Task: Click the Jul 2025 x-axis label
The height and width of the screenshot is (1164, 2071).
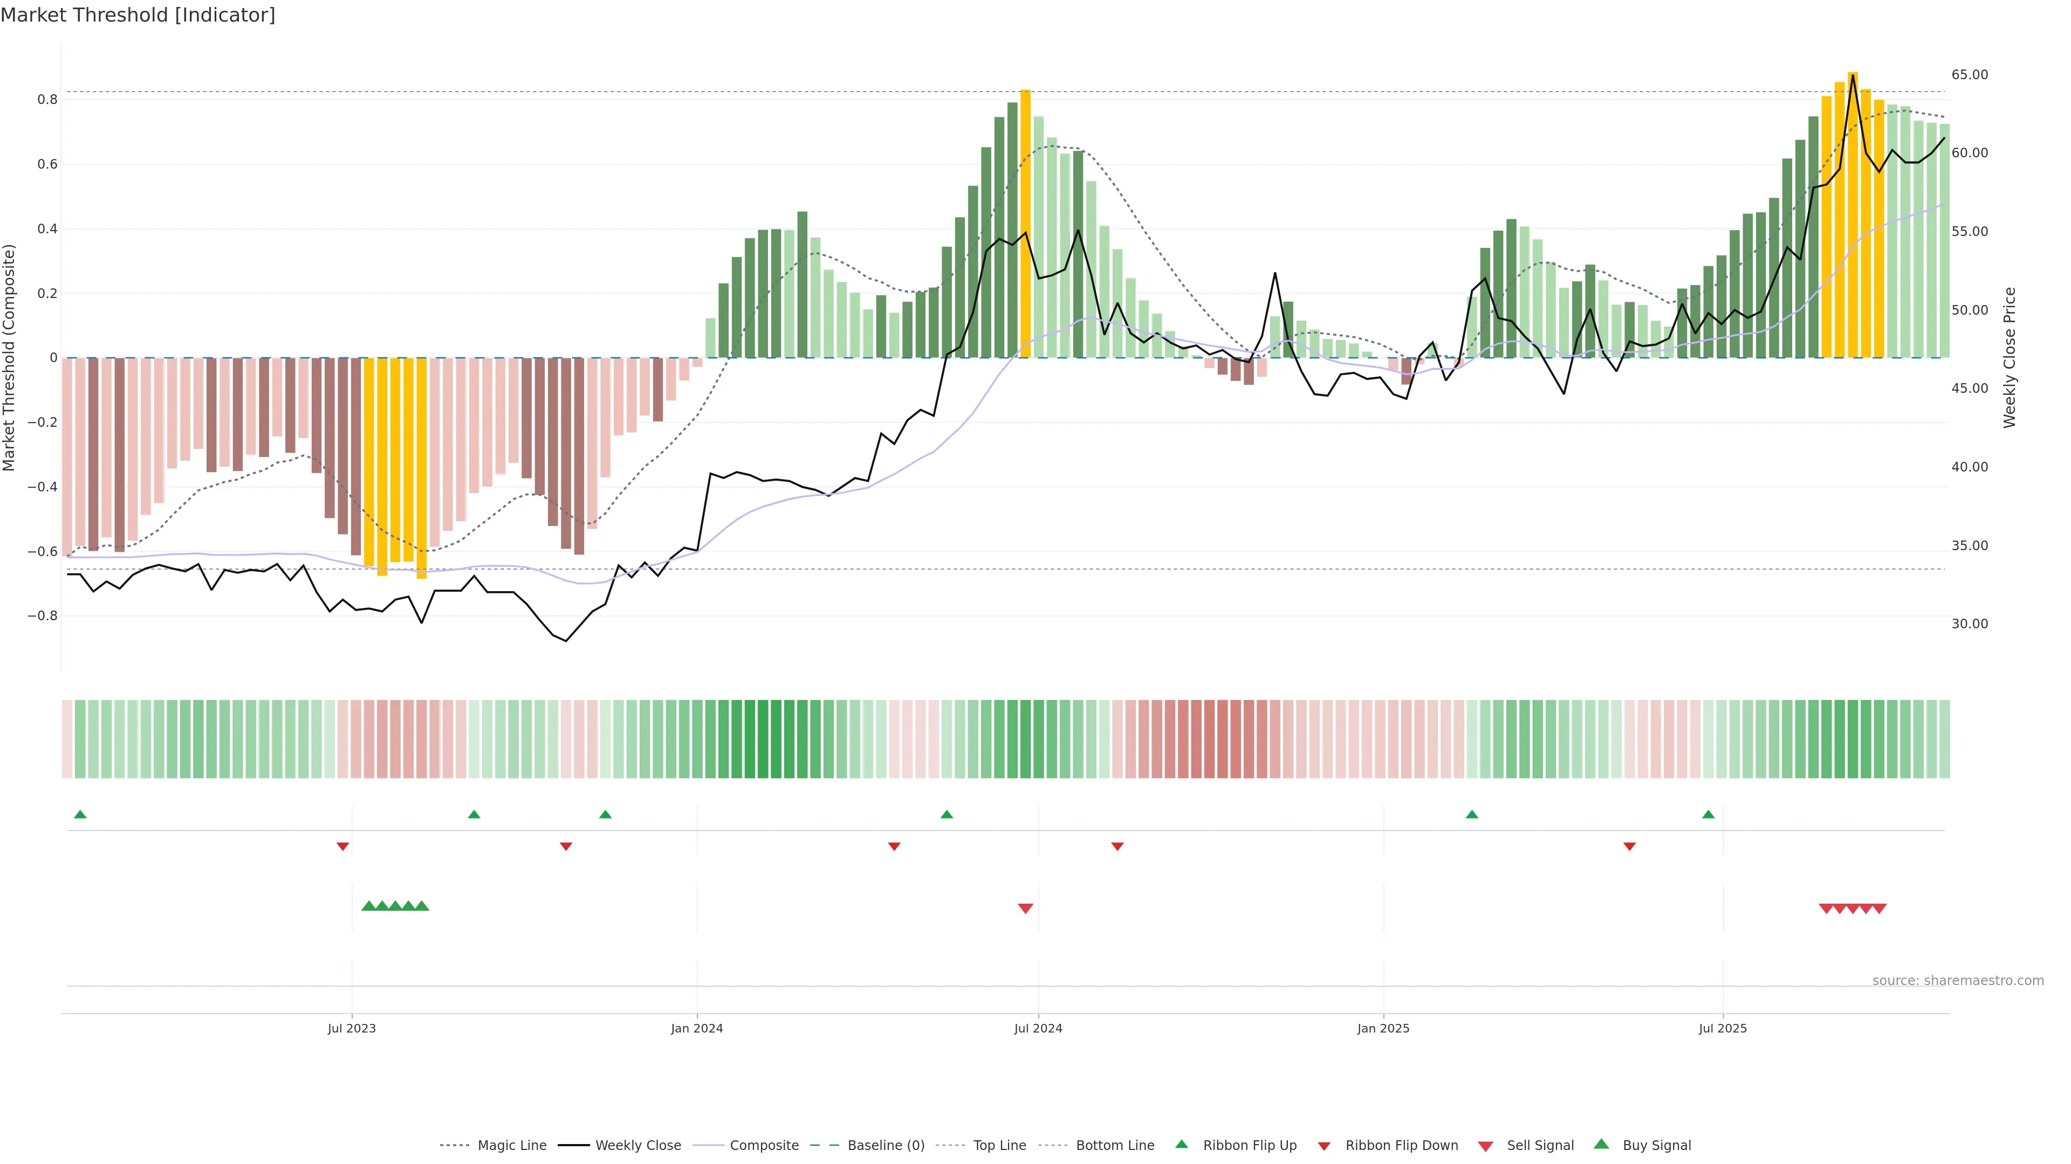Action: coord(1723,1028)
